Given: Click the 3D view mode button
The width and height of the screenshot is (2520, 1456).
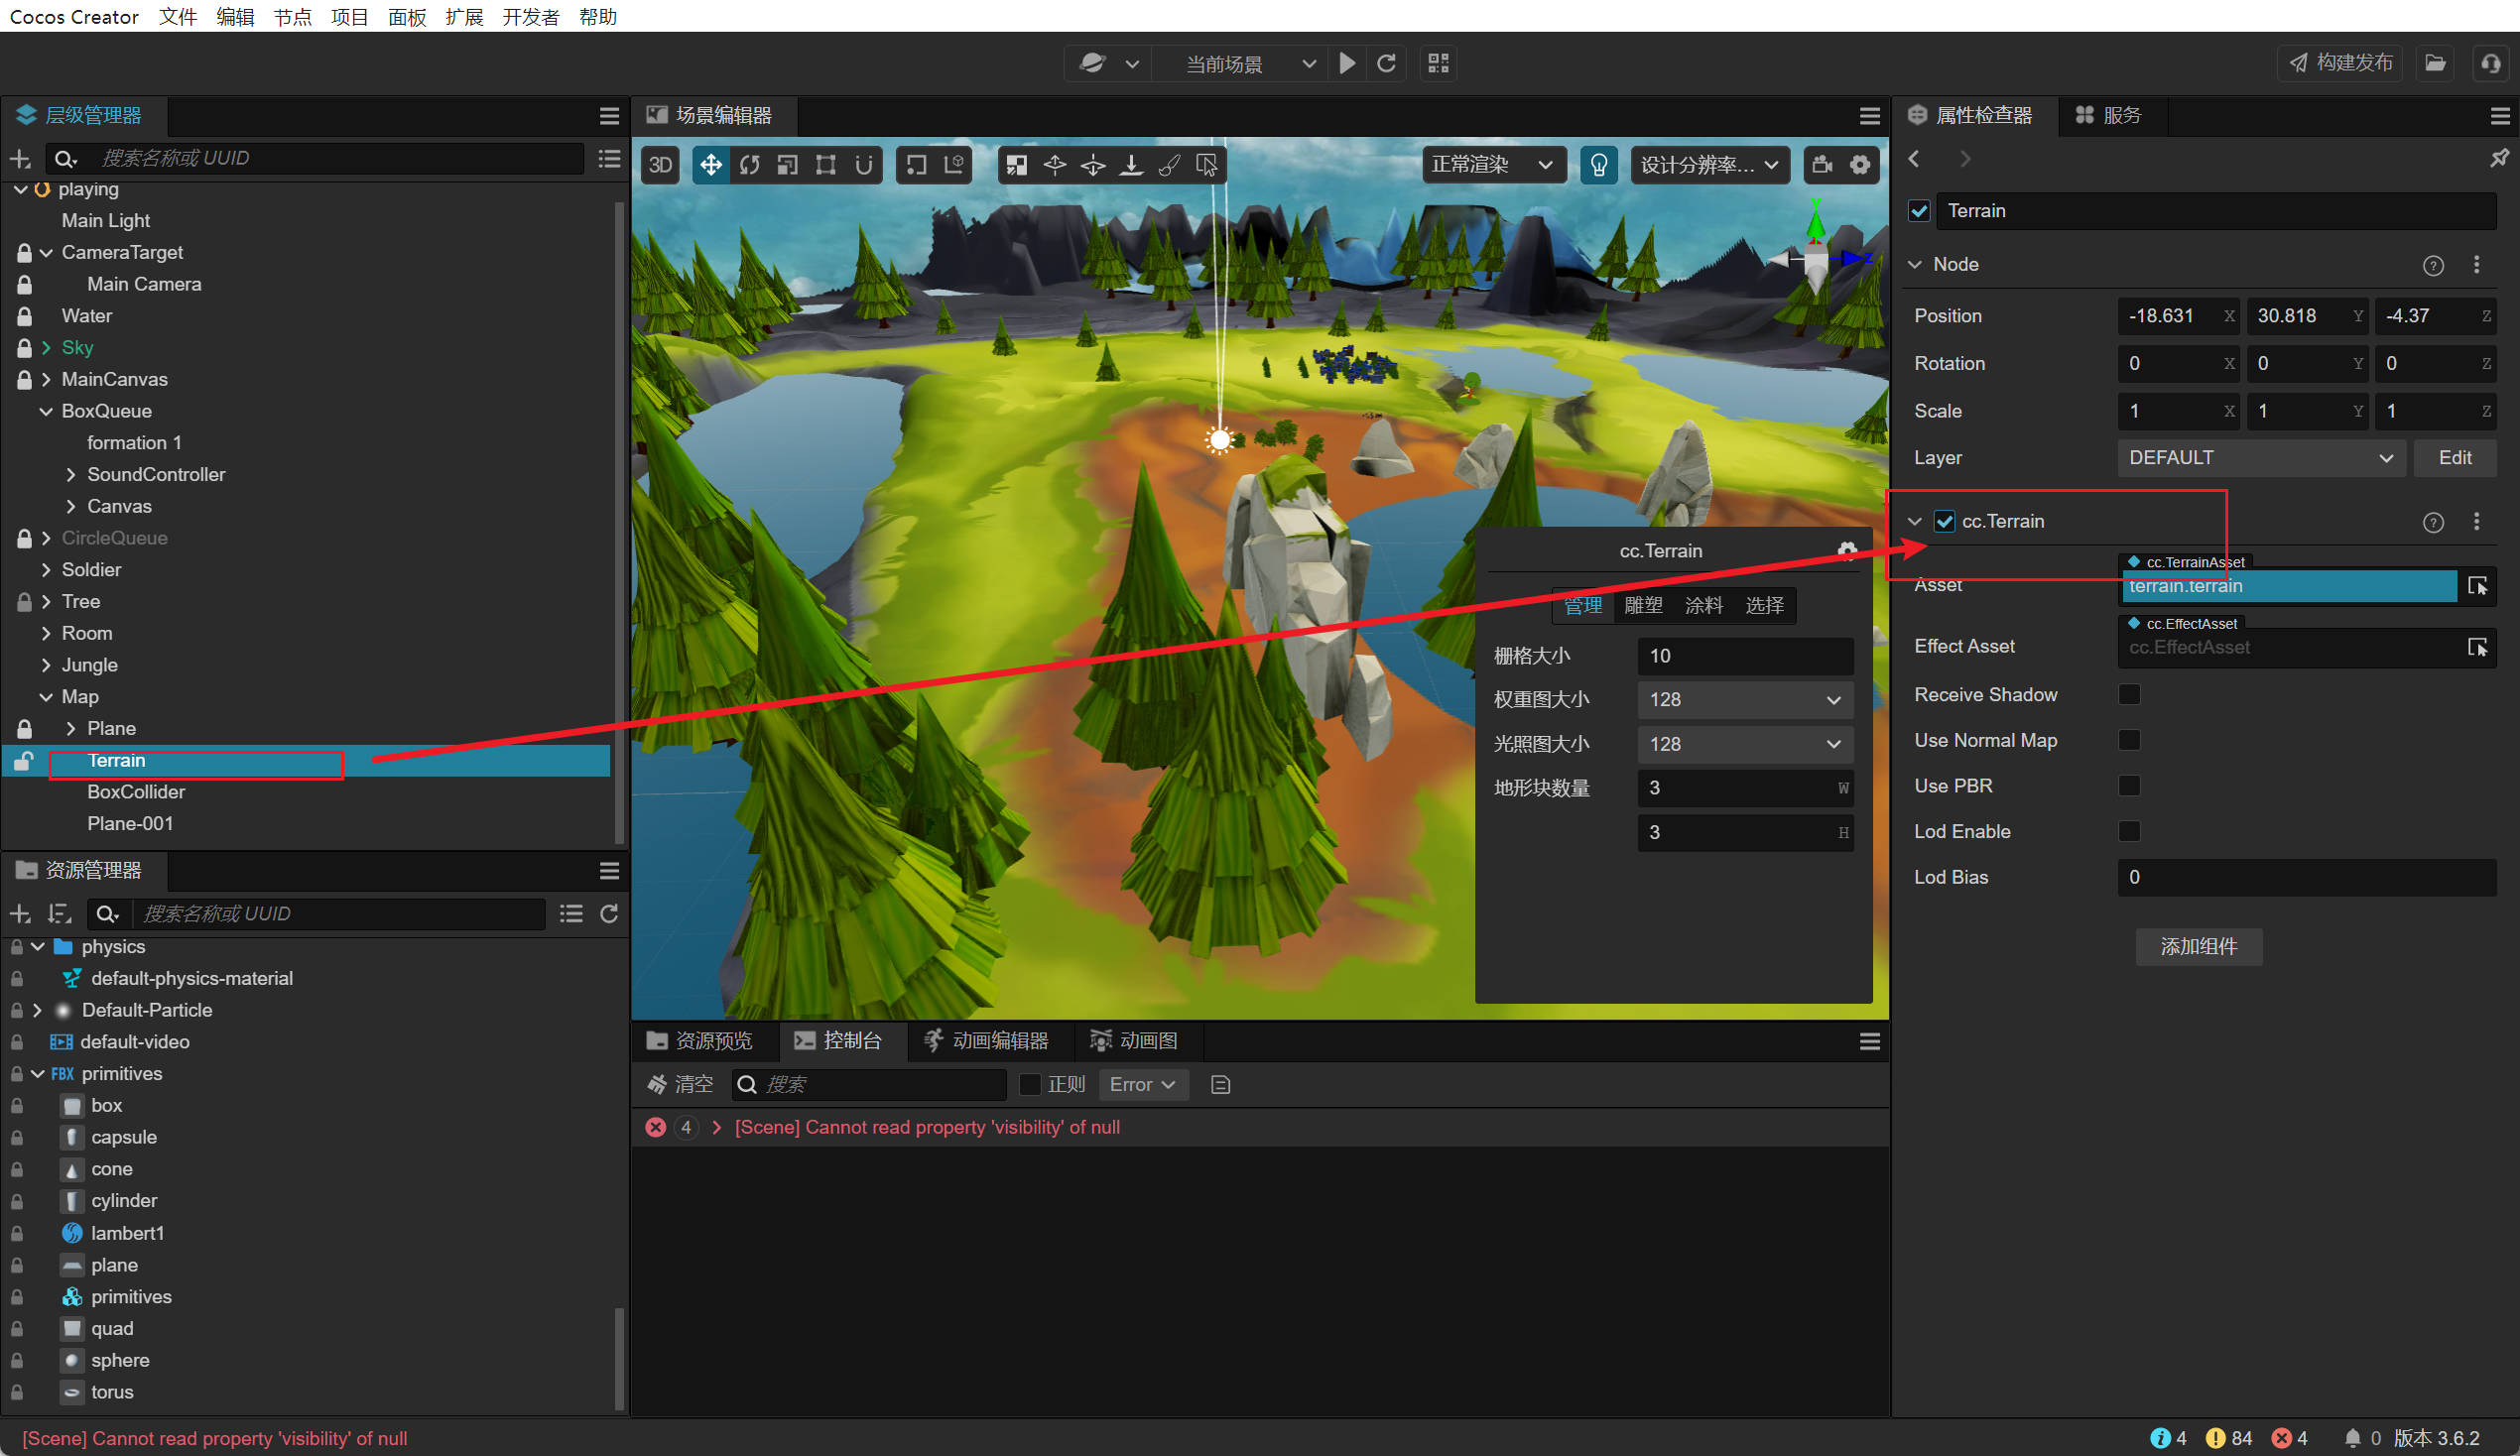Looking at the screenshot, I should 660,165.
